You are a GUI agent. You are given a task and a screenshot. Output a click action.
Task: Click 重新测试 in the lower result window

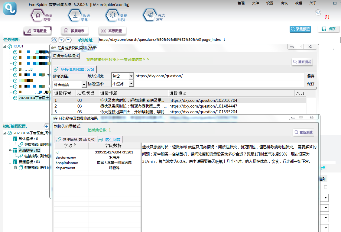point(303,132)
